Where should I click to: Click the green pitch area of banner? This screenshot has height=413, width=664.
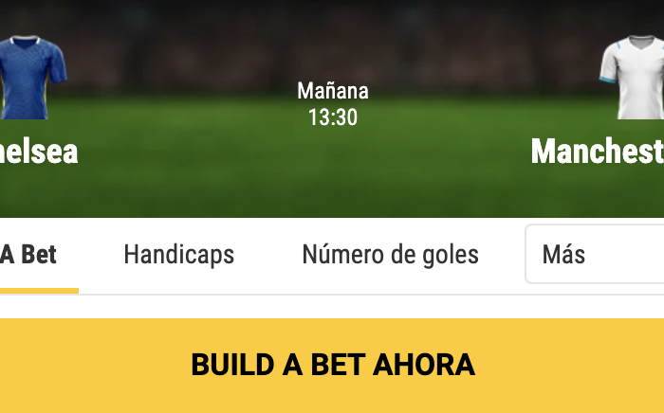pyautogui.click(x=332, y=186)
